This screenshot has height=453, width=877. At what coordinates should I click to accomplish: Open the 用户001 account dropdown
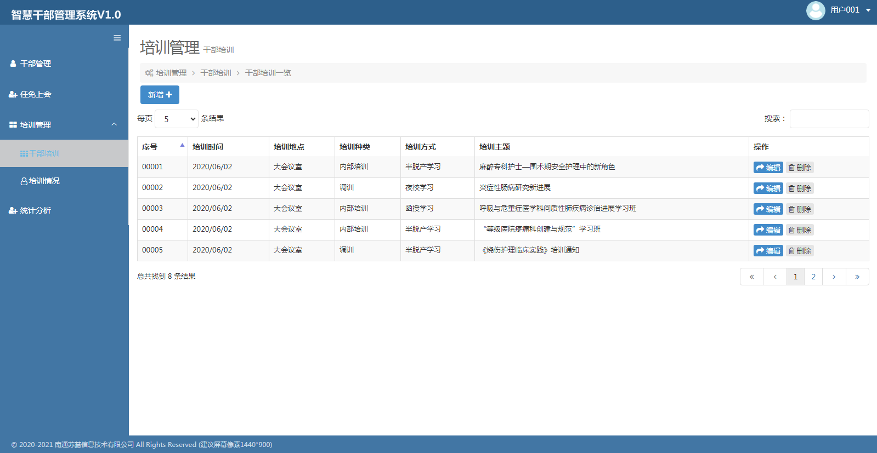850,10
